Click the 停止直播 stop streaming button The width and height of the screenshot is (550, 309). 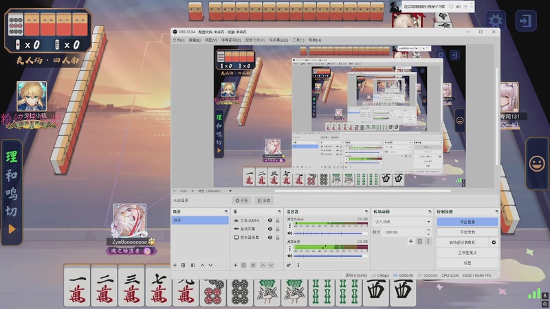point(467,222)
